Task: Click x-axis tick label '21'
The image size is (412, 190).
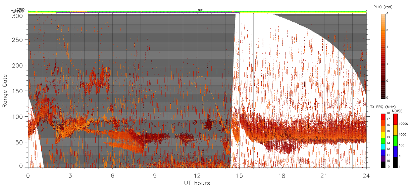Action: [x=324, y=176]
